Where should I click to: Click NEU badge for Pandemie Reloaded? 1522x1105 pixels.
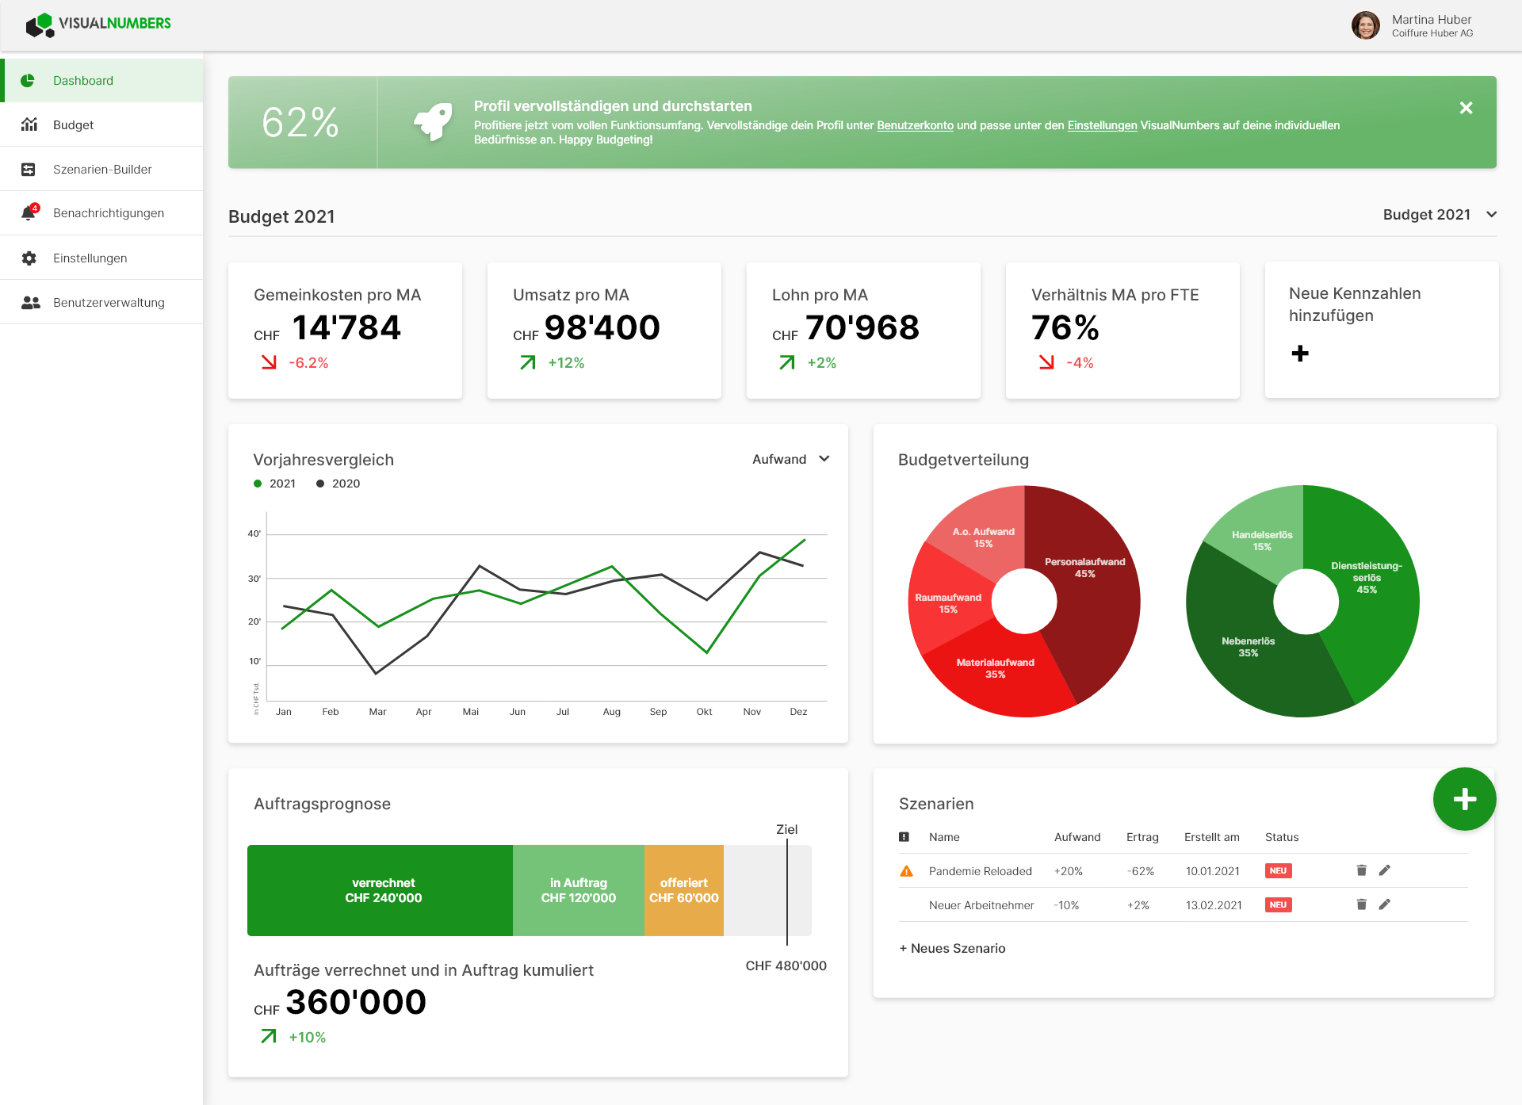(1278, 870)
